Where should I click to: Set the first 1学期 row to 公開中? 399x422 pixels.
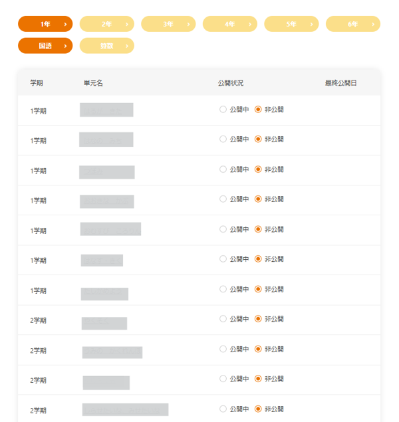click(x=223, y=110)
